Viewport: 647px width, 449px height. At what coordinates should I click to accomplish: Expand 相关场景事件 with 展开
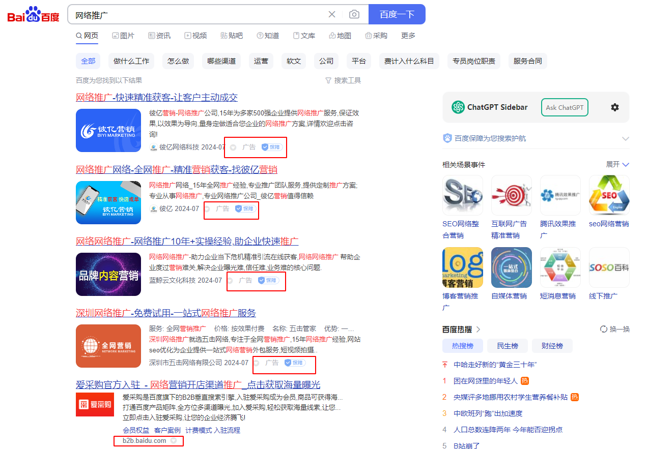coord(617,164)
